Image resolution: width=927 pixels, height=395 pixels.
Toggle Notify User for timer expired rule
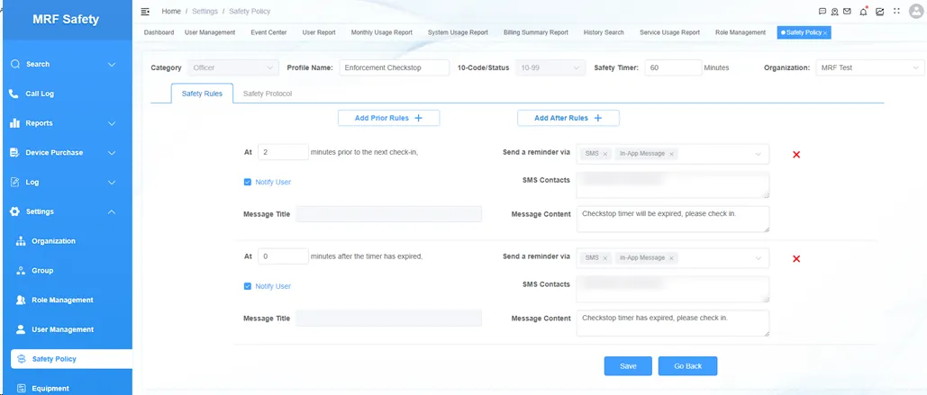[x=248, y=286]
